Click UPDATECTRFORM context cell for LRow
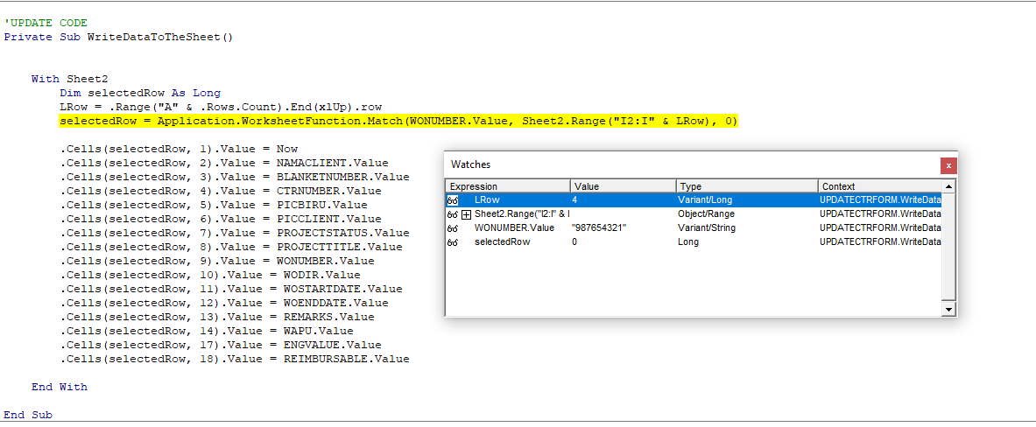 pyautogui.click(x=880, y=199)
